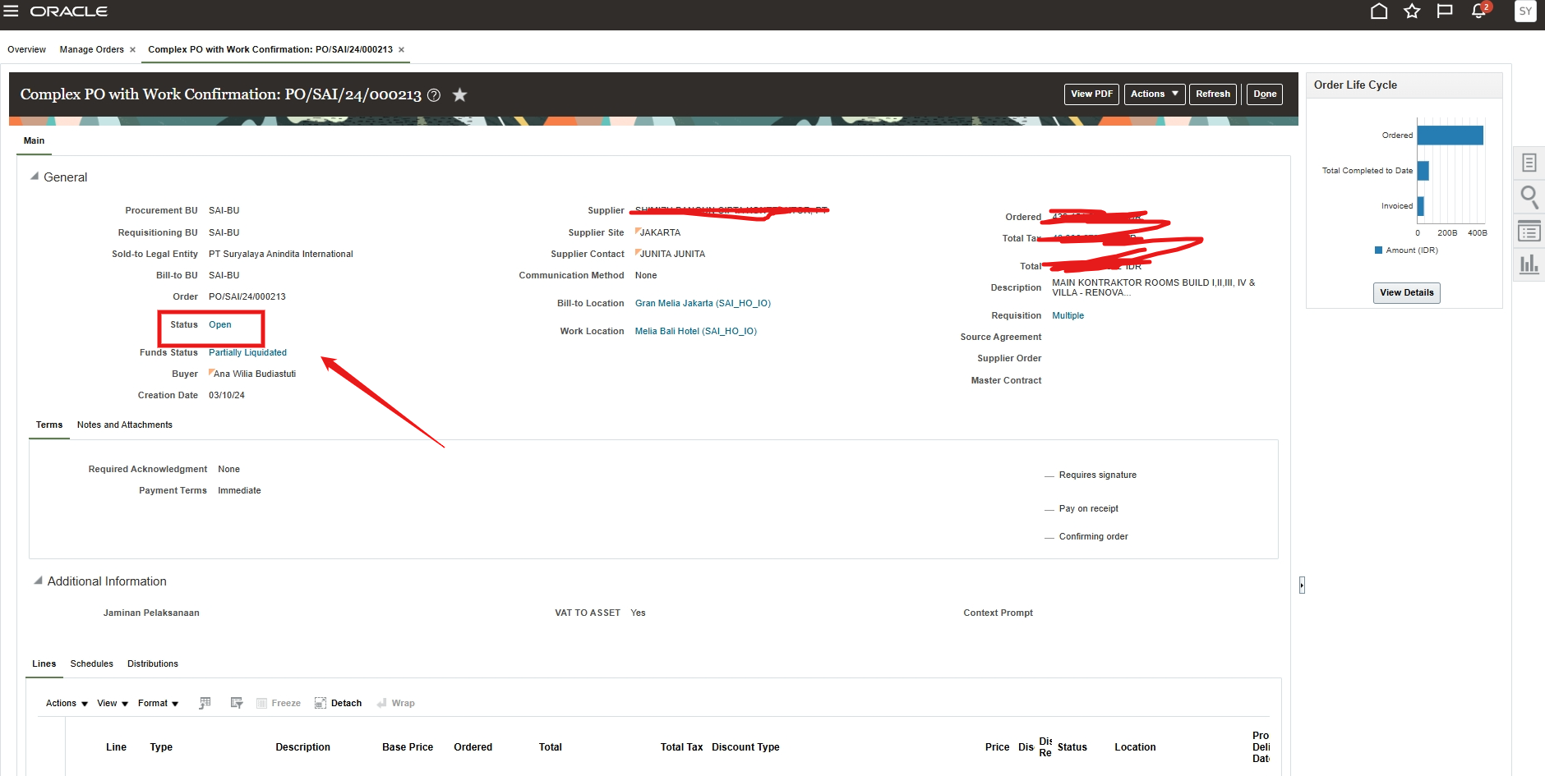Click Freeze in lines toolbar
The image size is (1545, 776).
(278, 704)
